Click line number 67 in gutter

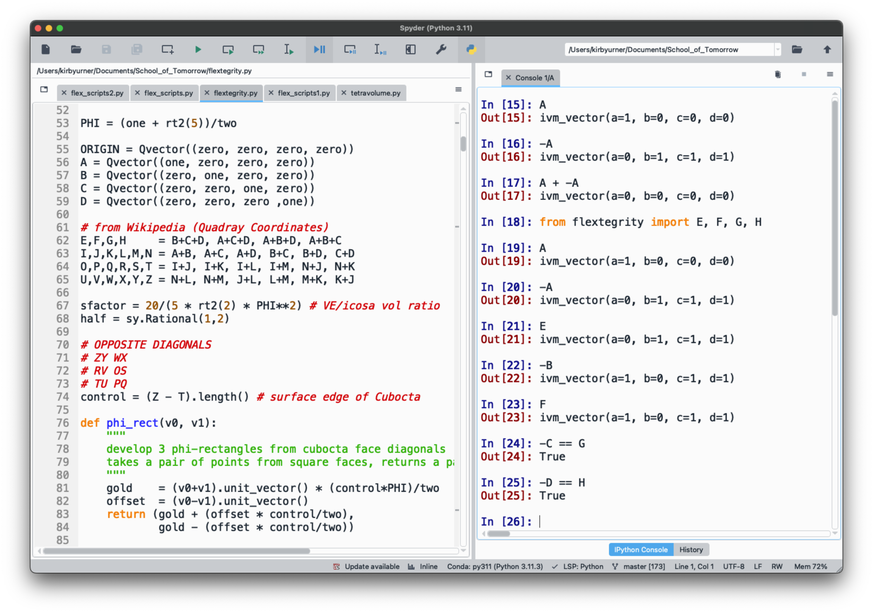point(62,306)
